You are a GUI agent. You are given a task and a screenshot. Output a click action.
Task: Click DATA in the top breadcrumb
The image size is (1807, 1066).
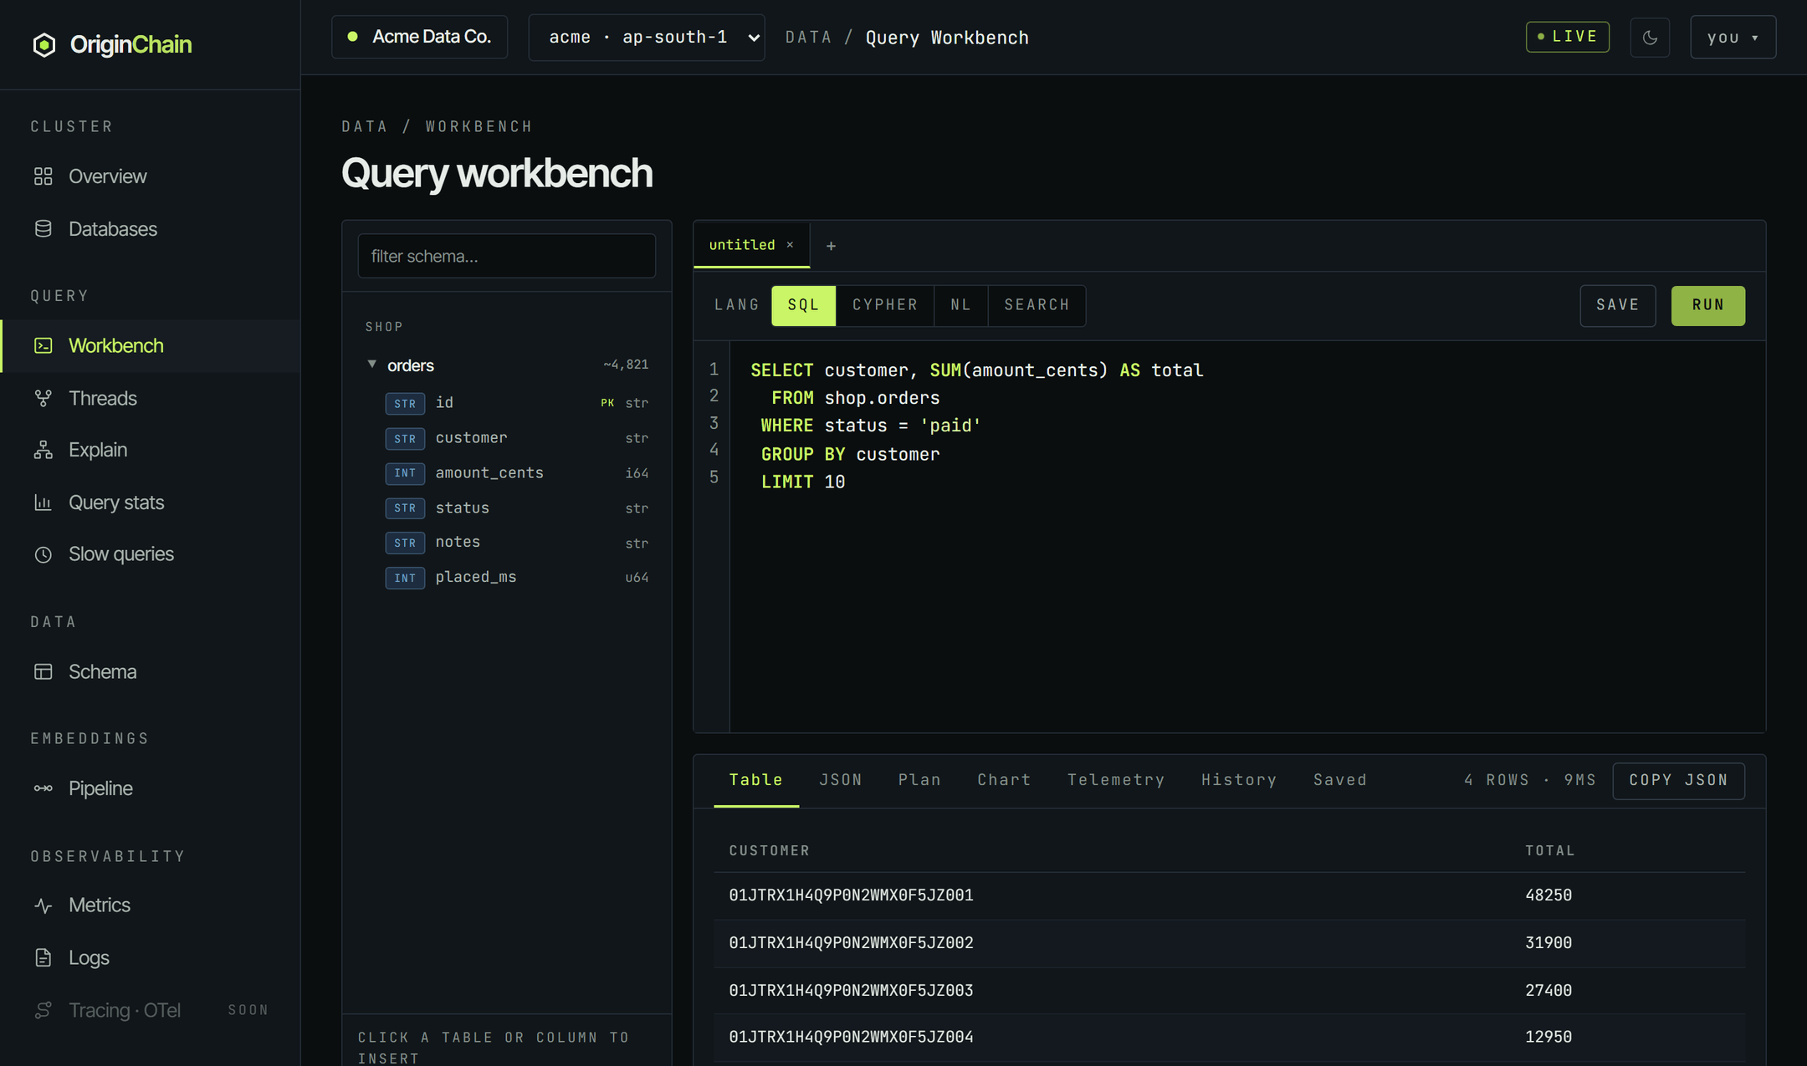[x=808, y=38]
